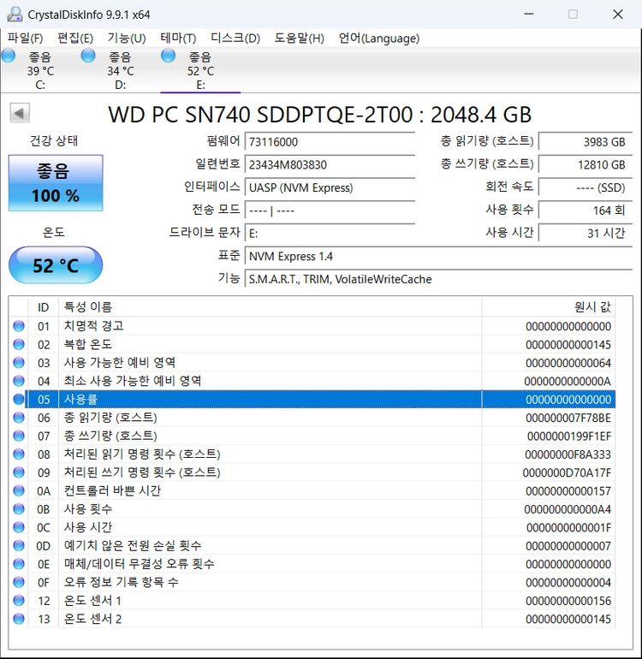Click the 좋음 100 % health status button
The image size is (642, 659).
56,183
